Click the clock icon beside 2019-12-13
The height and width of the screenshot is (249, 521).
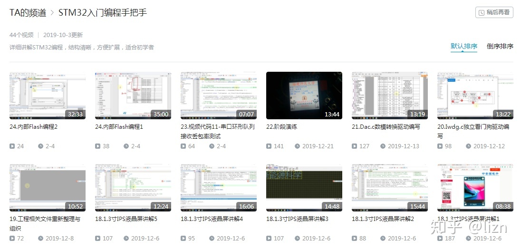coord(383,146)
